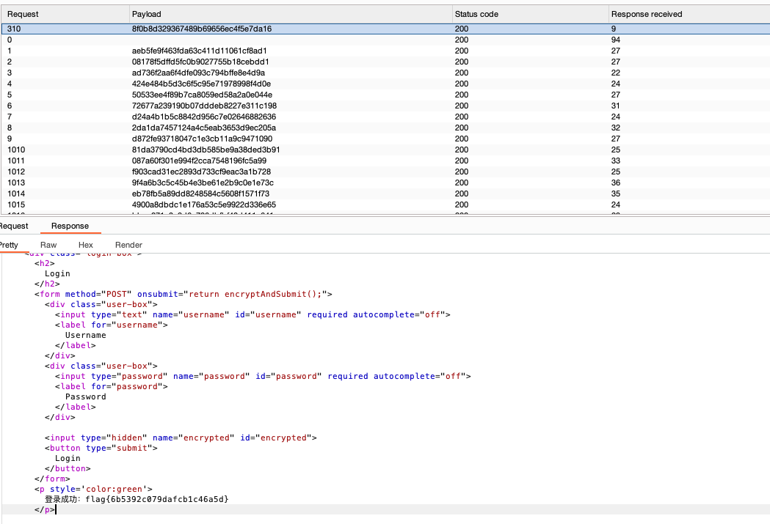Image resolution: width=770 pixels, height=524 pixels.
Task: Click request number 1012 cell
Action: (16, 171)
